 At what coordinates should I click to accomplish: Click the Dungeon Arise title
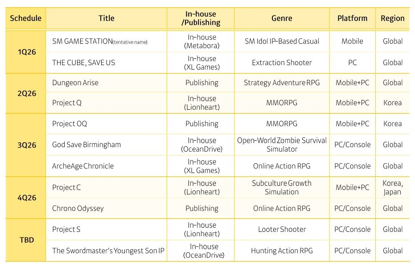[75, 83]
